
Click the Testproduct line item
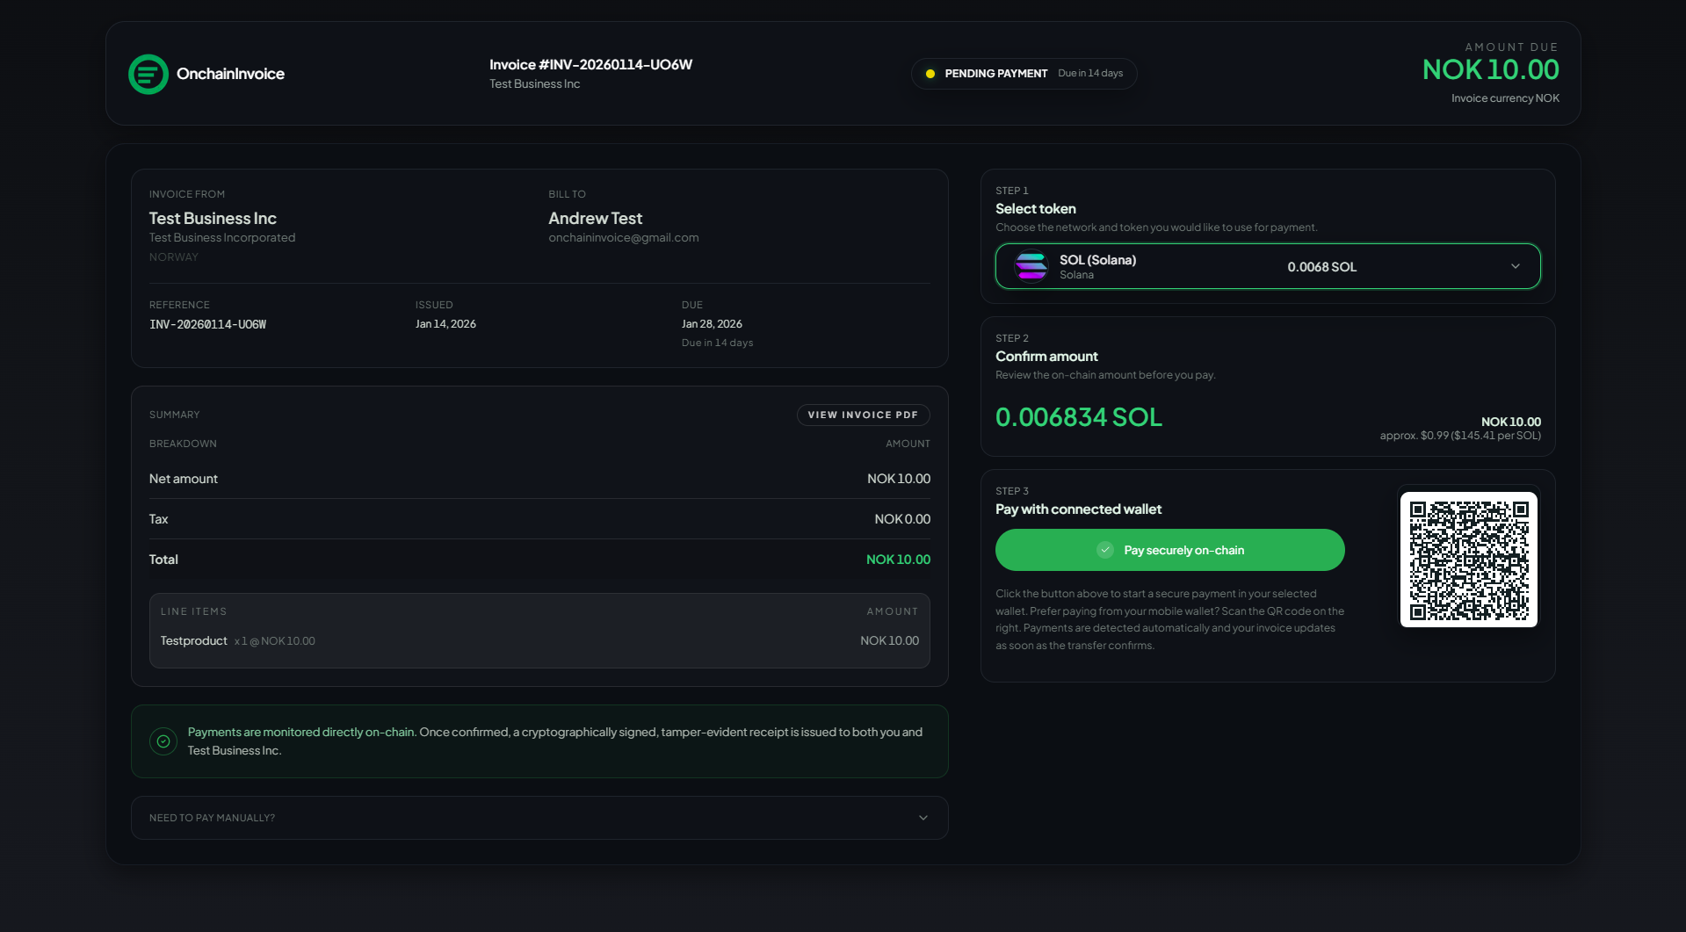click(193, 640)
